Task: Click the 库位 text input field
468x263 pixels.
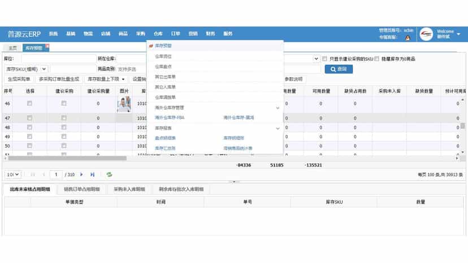Action: pyautogui.click(x=59, y=59)
